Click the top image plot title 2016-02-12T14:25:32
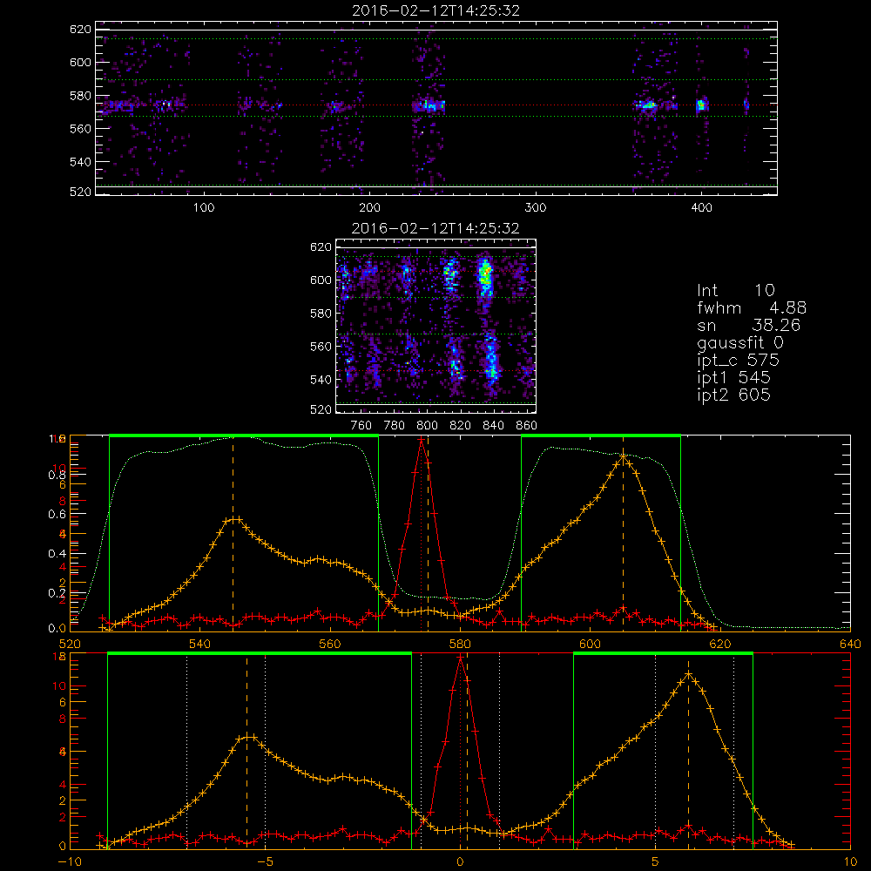 tap(435, 10)
